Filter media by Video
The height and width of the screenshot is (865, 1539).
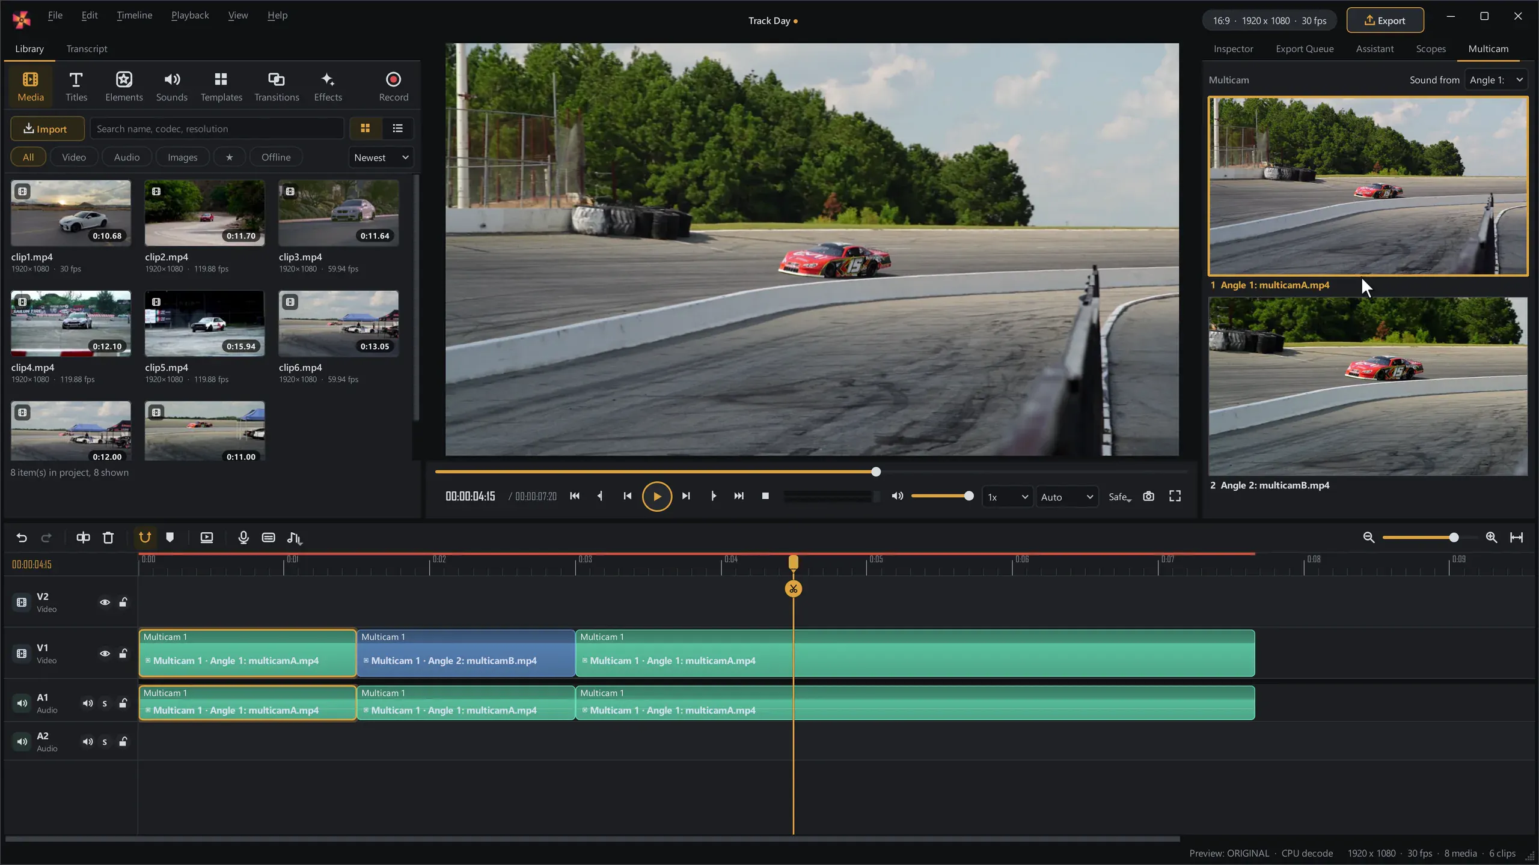click(74, 157)
